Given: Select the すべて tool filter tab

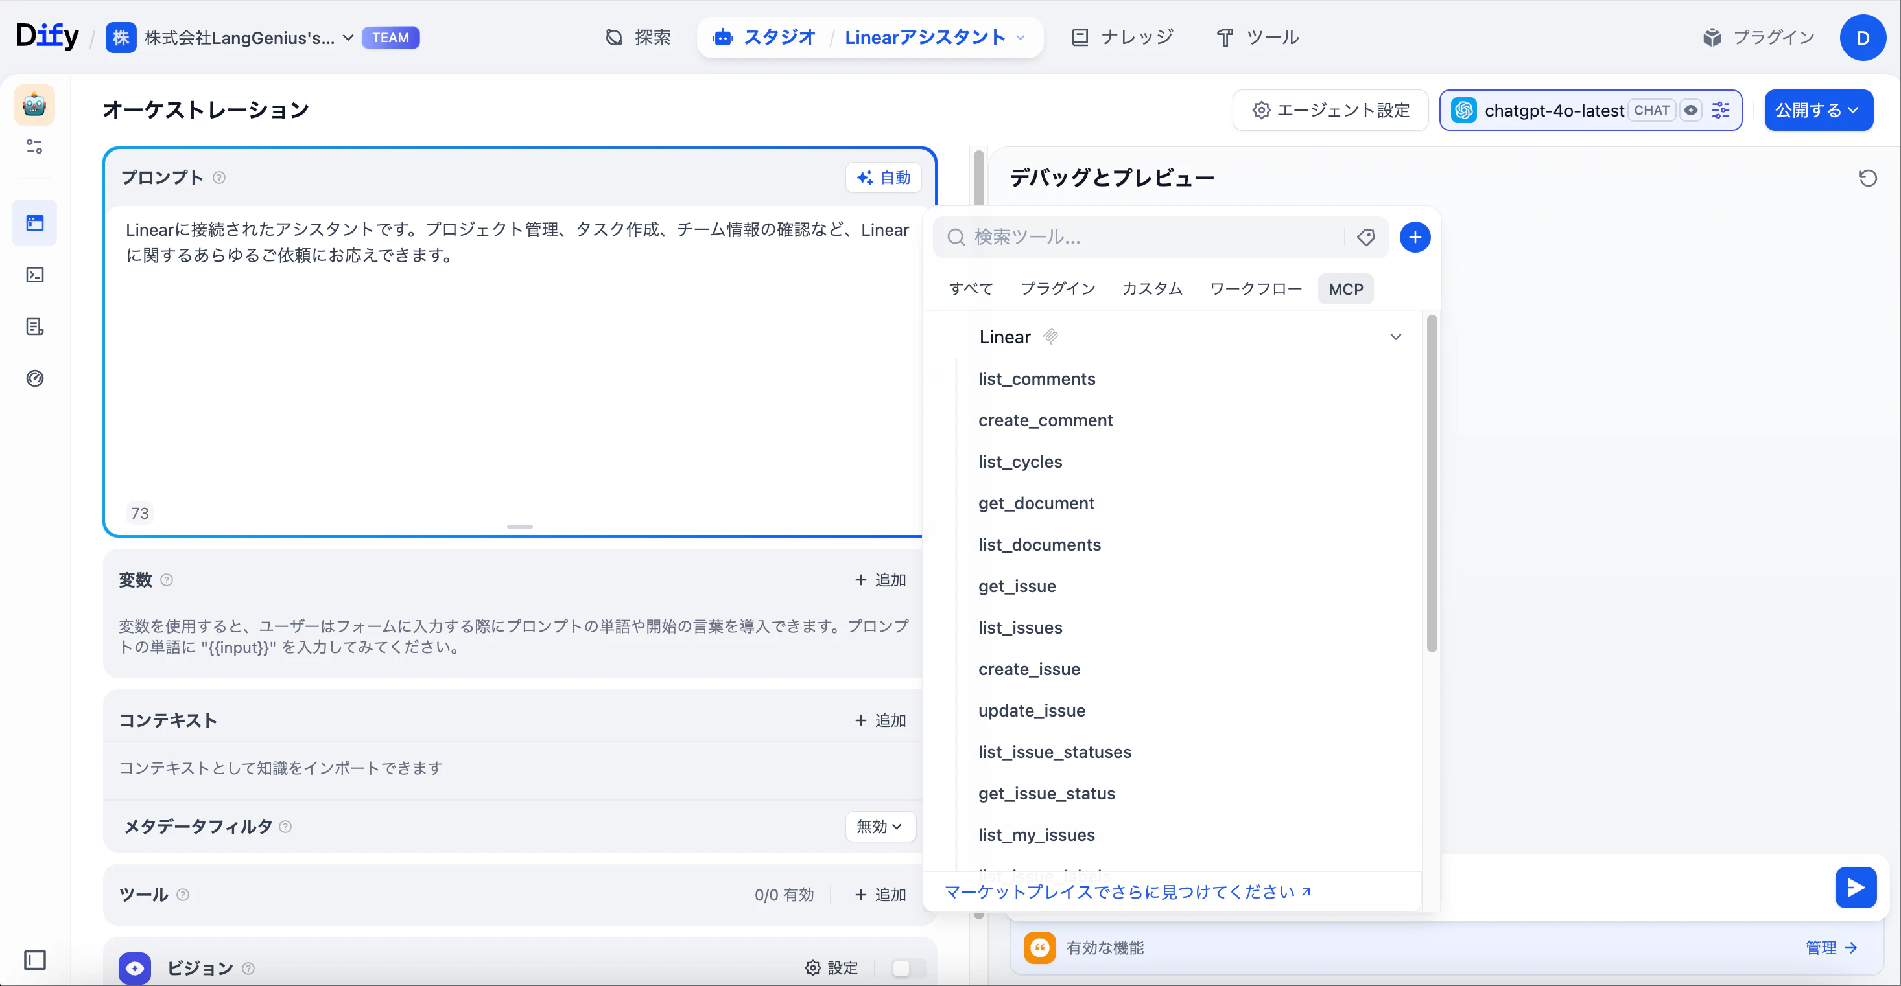Looking at the screenshot, I should point(971,289).
